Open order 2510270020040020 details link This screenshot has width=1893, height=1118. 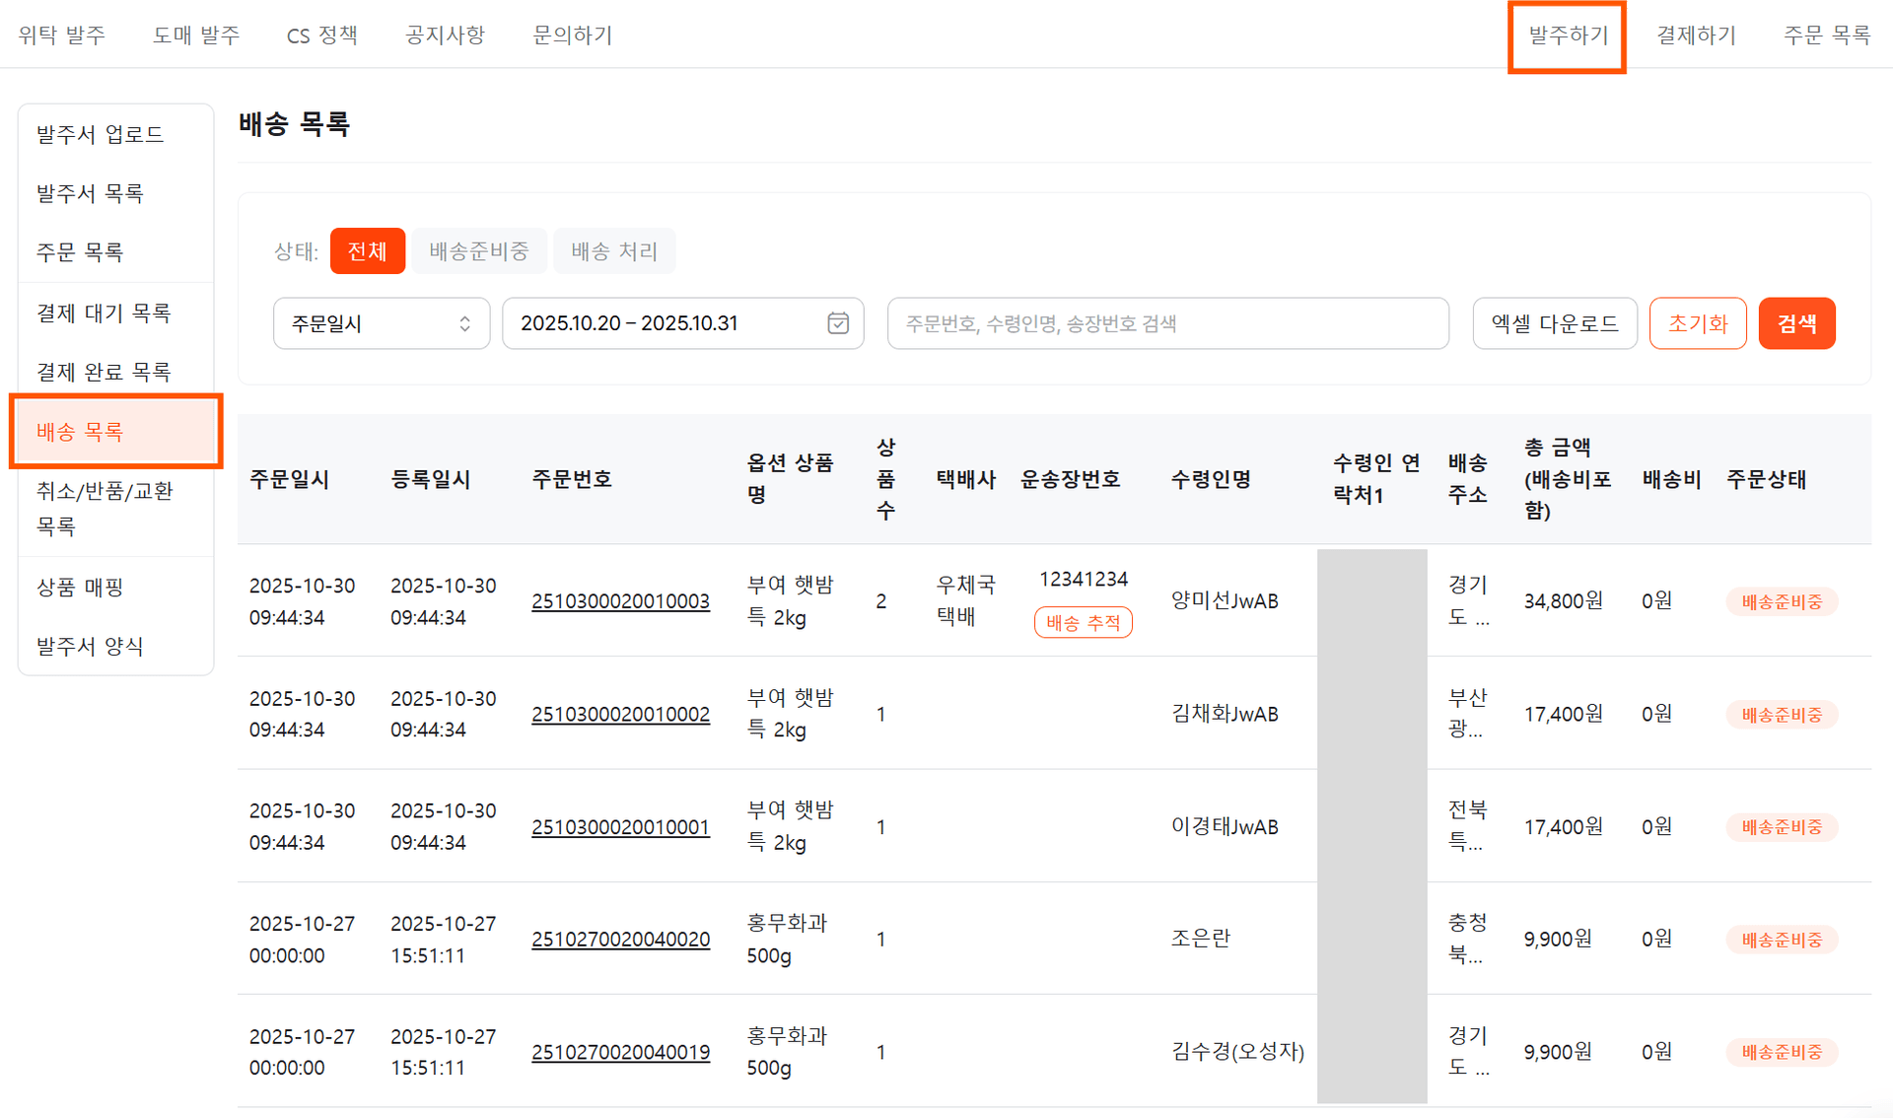(620, 939)
